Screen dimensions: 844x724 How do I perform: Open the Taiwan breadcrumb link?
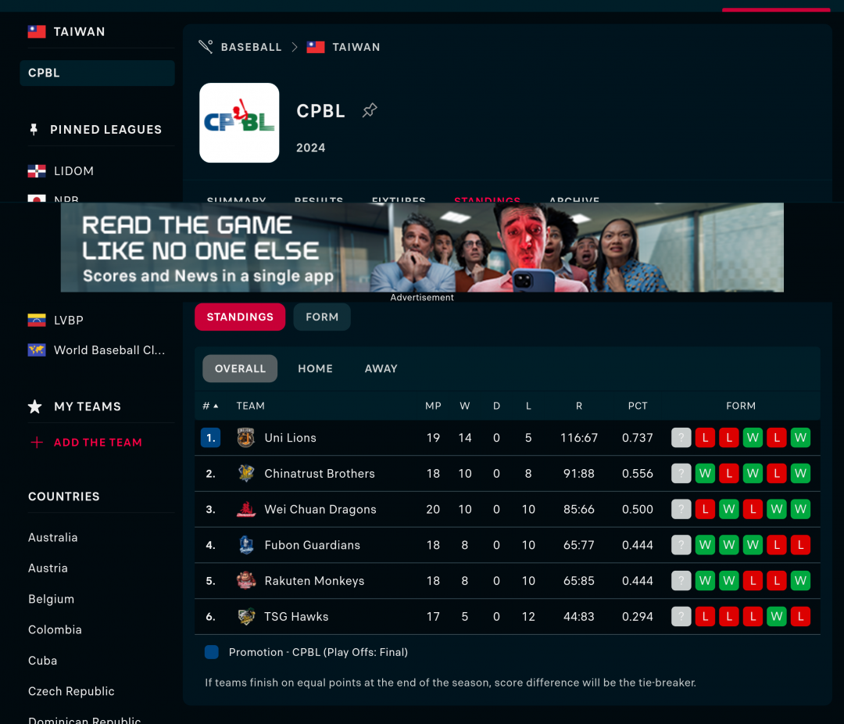point(356,47)
